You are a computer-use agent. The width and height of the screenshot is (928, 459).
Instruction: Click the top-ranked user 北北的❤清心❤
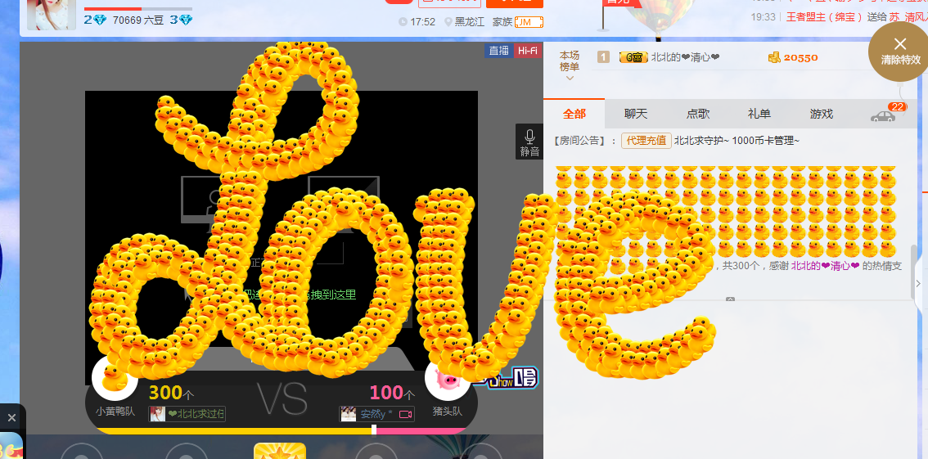pyautogui.click(x=685, y=57)
